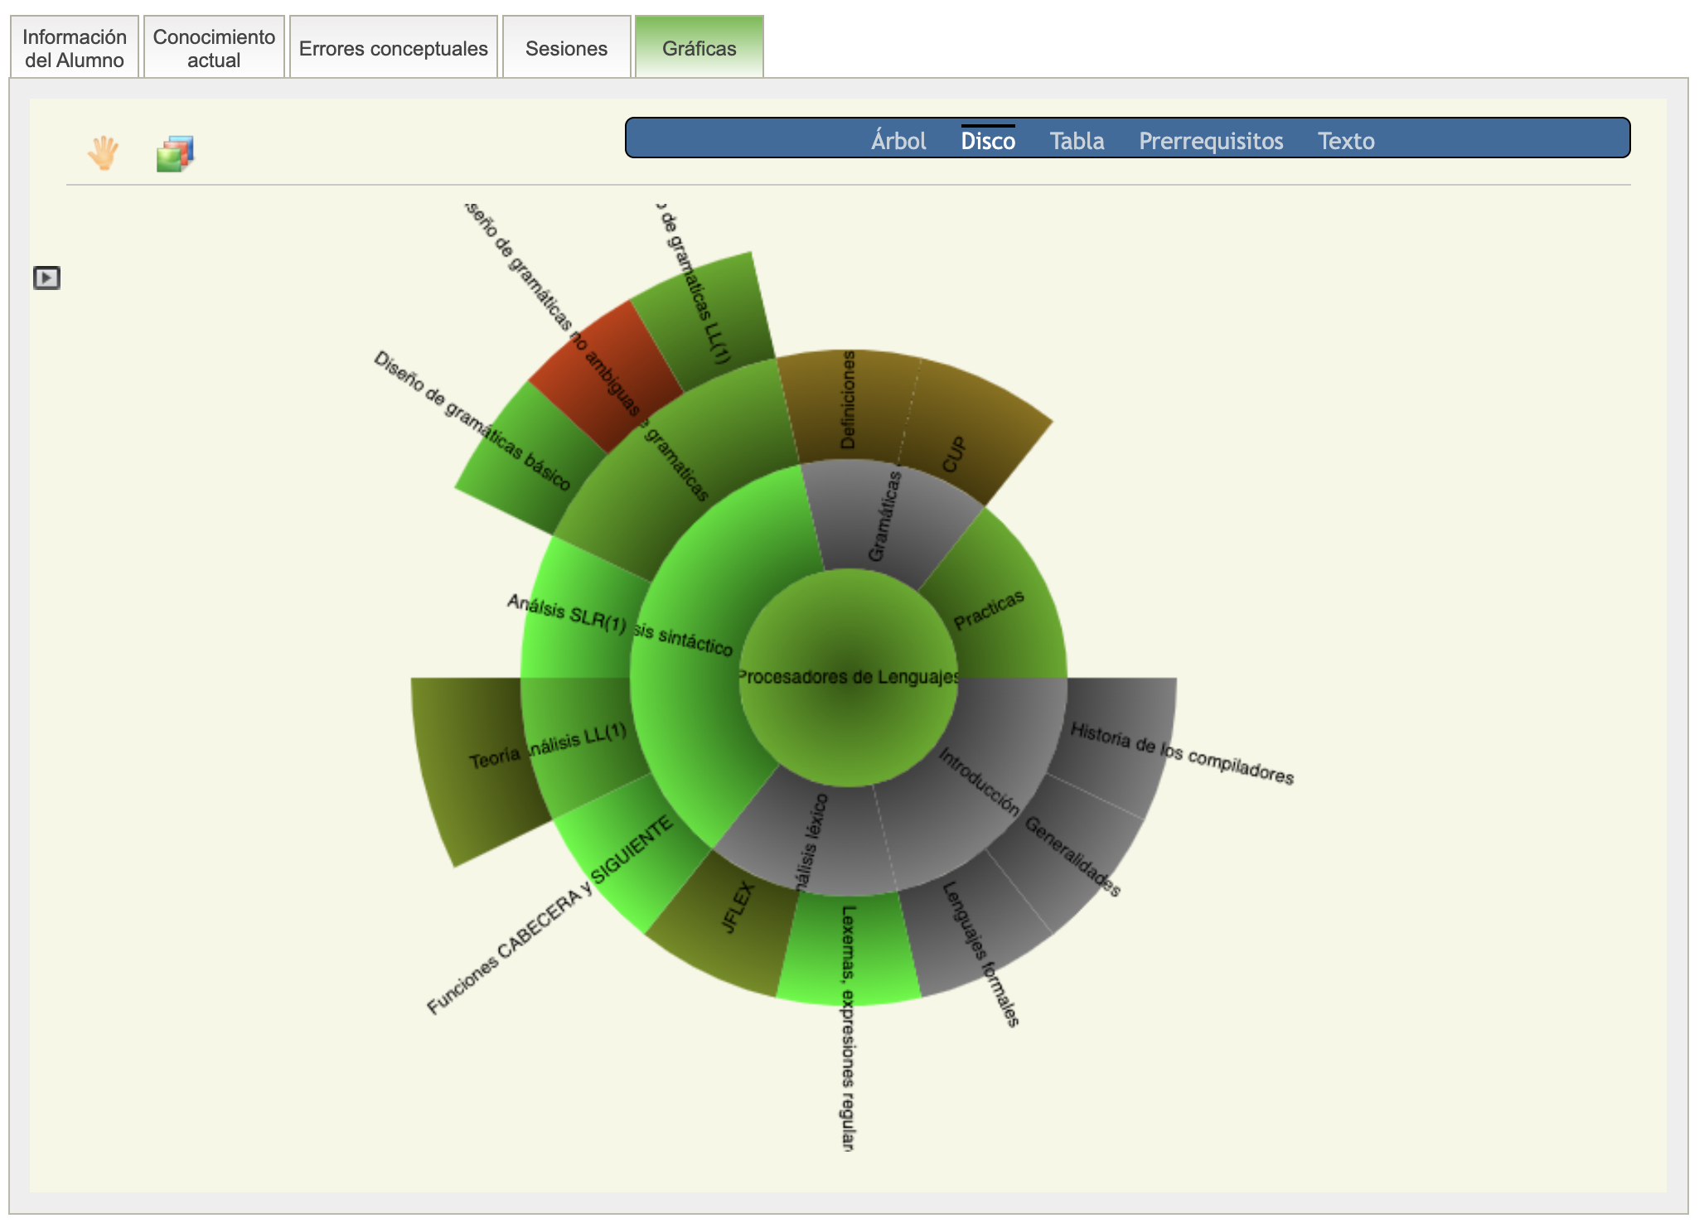
Task: Select the hand pan tool icon
Action: coord(104,153)
